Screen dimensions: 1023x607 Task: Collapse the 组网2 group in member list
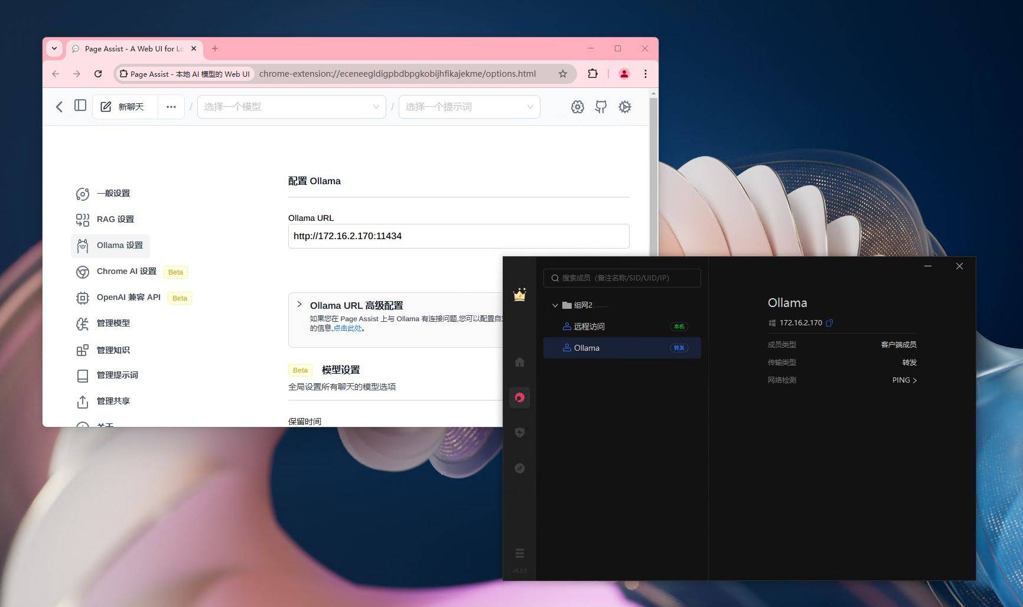555,305
